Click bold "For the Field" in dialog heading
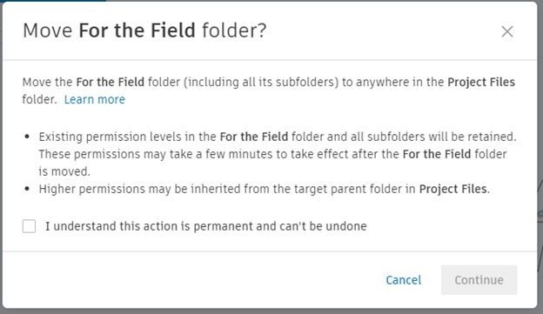Viewport: 543px width, 314px height. click(137, 30)
